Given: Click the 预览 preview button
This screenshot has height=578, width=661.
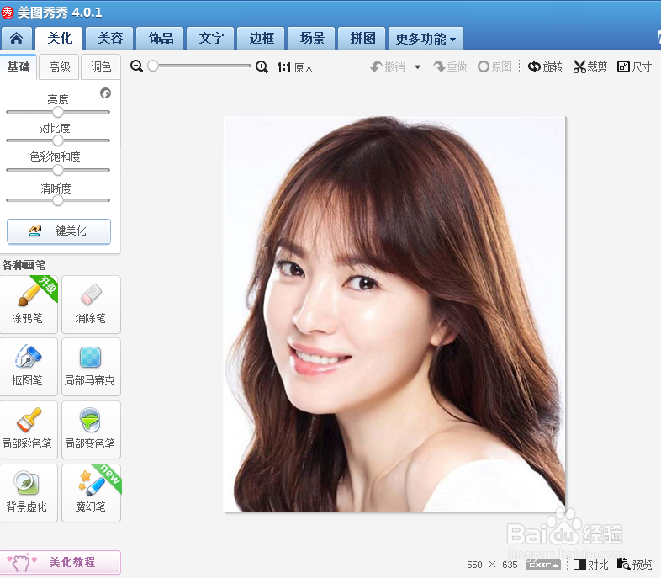Looking at the screenshot, I should click(634, 564).
